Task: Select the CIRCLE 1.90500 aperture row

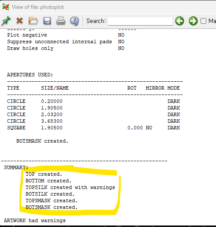Action: click(x=93, y=108)
